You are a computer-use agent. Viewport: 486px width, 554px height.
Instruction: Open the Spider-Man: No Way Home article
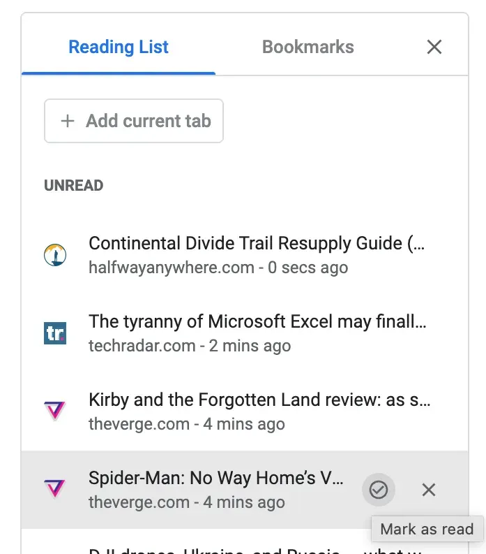[x=216, y=479]
